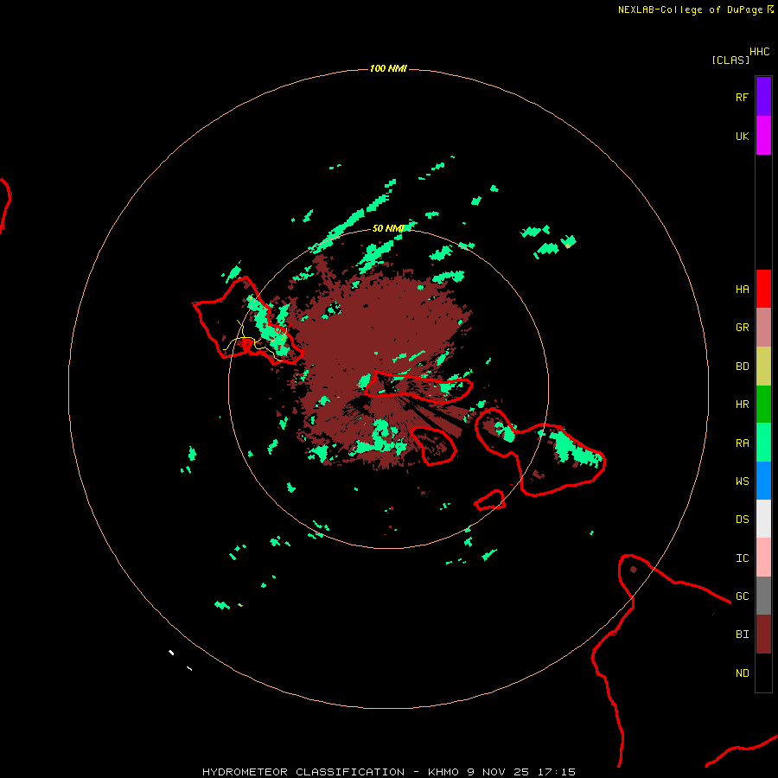
Task: Click the BI brown legend swatch
Action: pos(763,635)
